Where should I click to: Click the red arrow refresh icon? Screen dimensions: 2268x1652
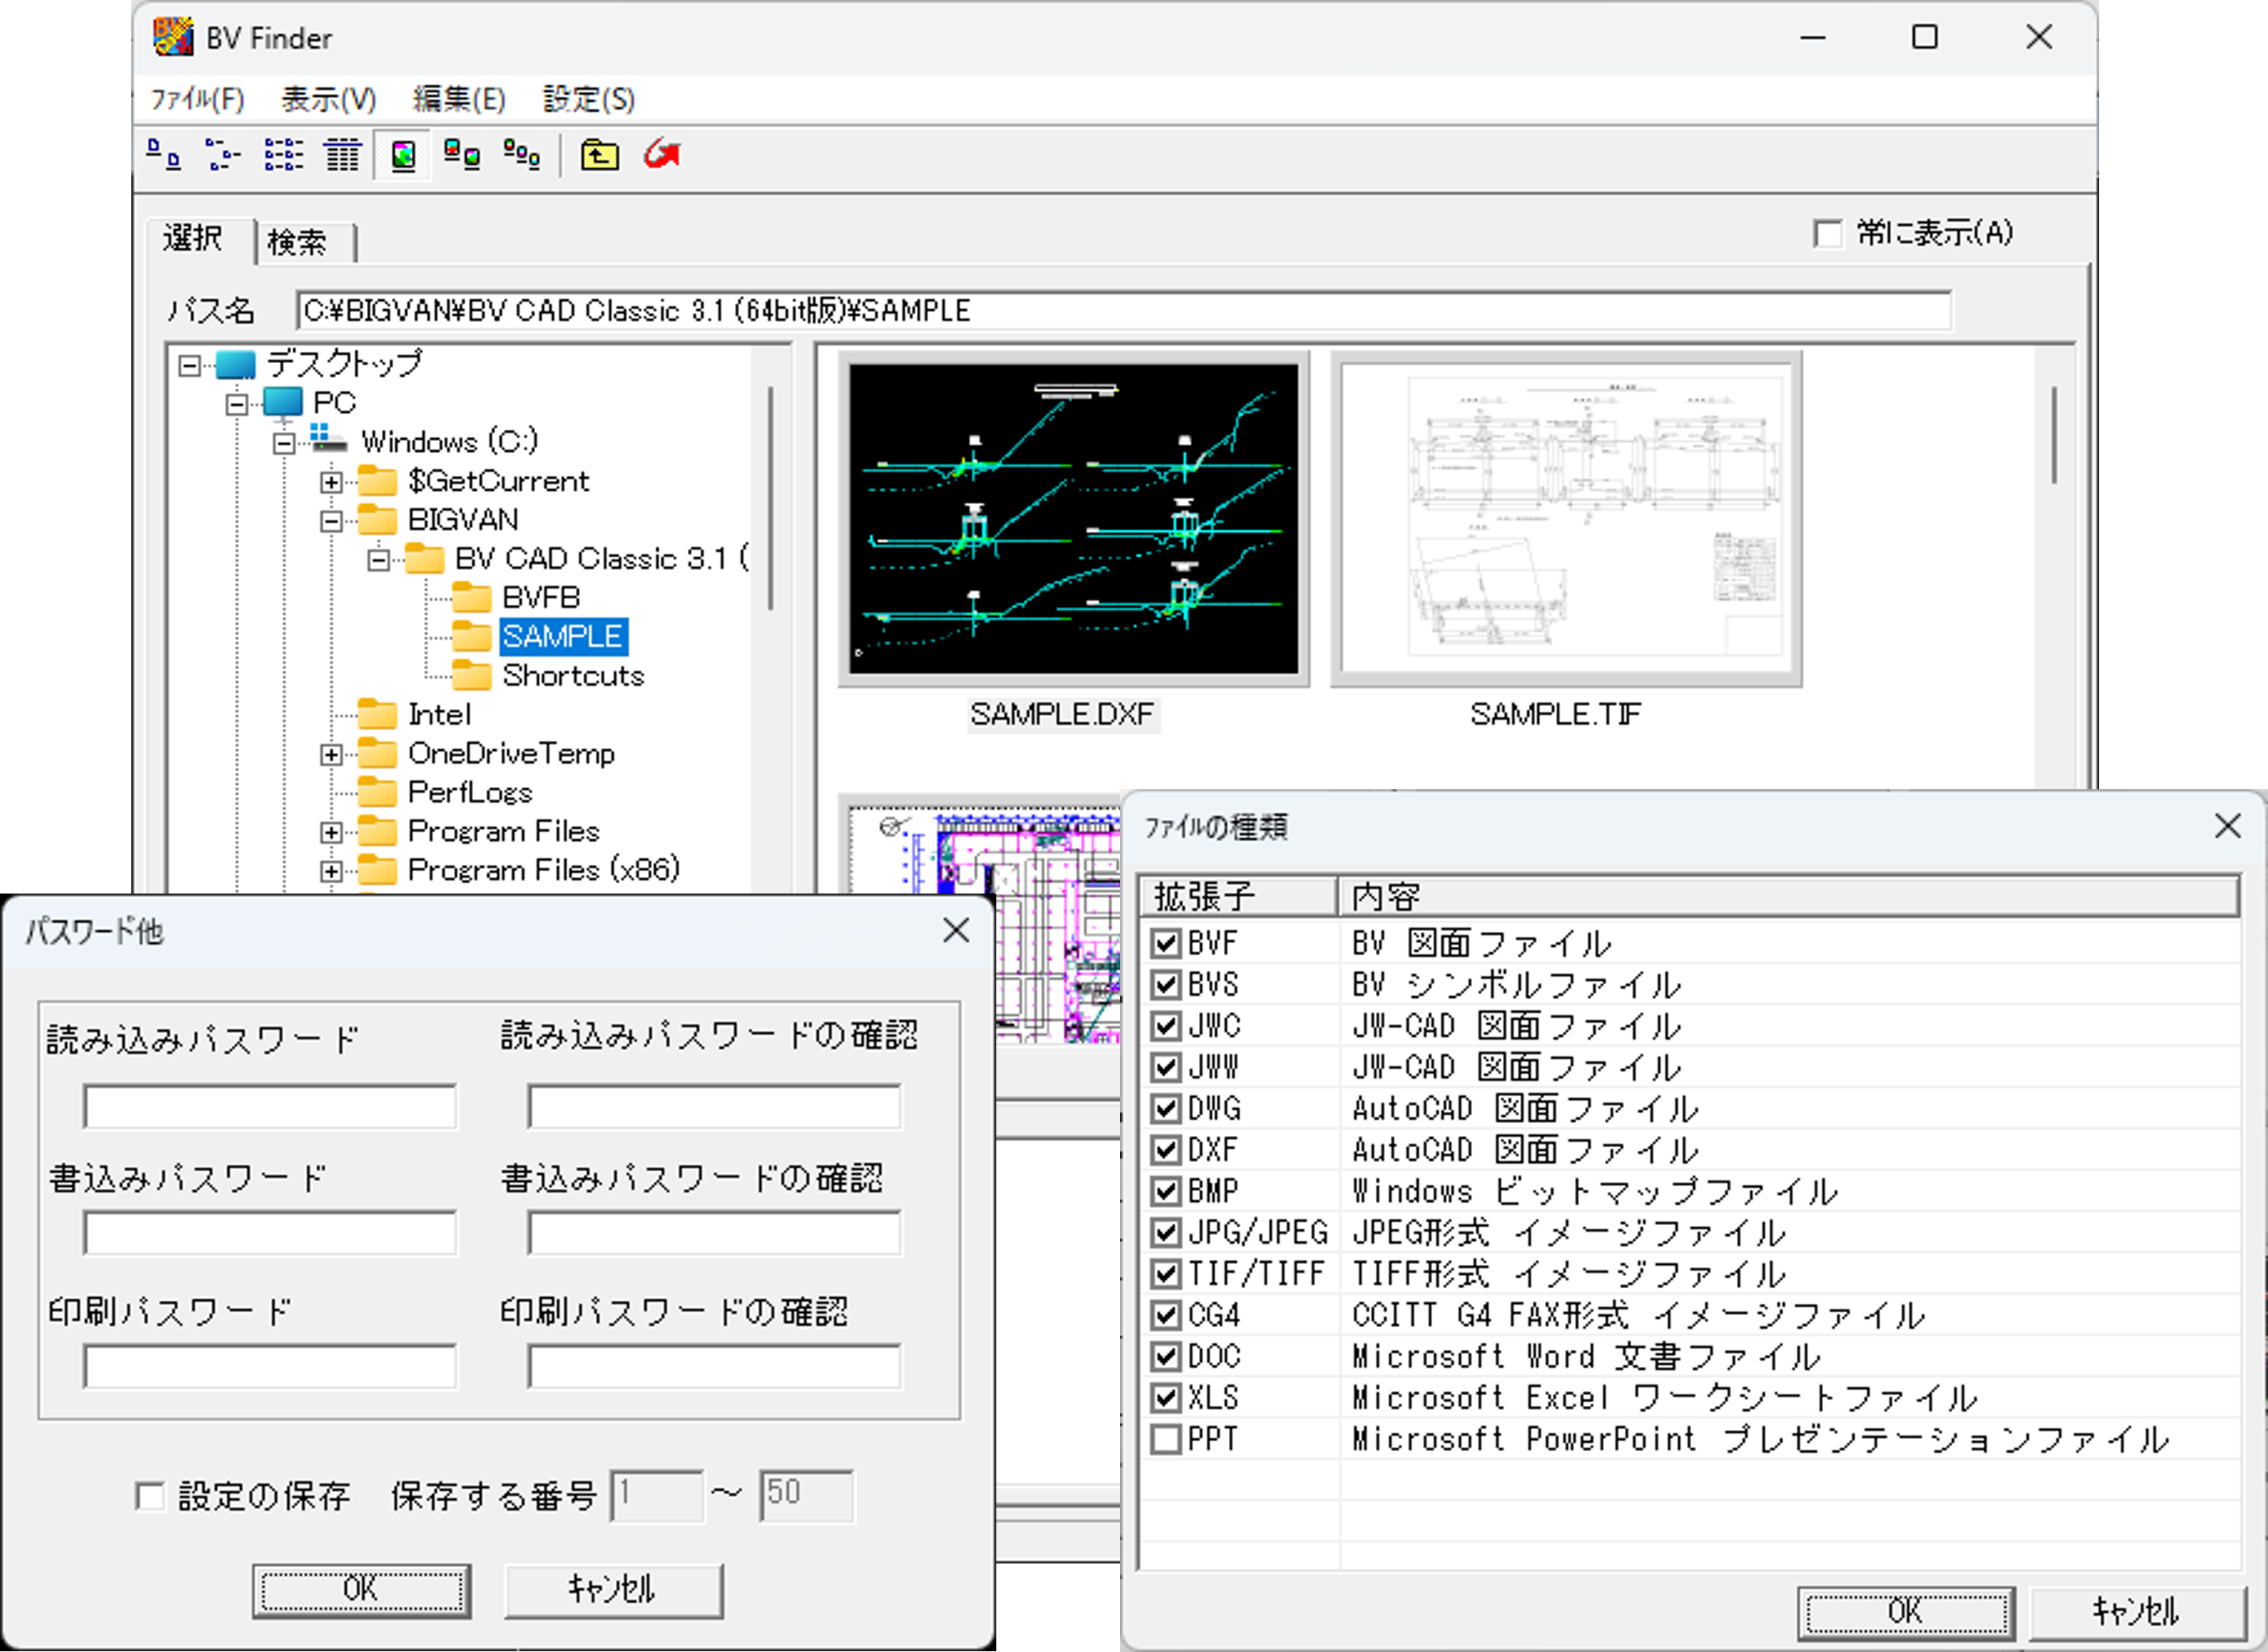[661, 156]
